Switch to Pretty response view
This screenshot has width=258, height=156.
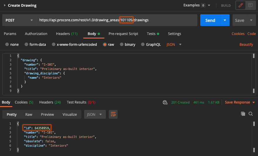(11, 114)
